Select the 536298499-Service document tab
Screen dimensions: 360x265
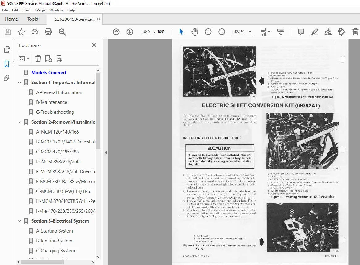(74, 19)
